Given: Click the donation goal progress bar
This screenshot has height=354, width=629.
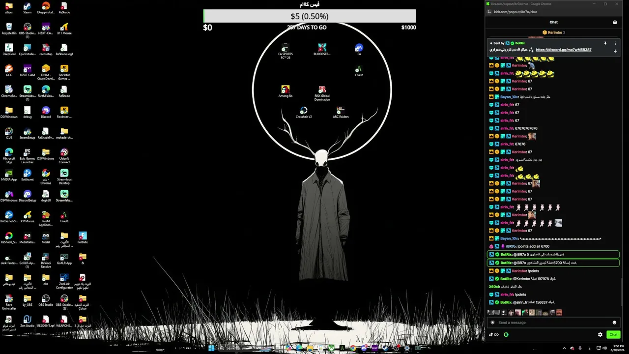Looking at the screenshot, I should point(310,16).
